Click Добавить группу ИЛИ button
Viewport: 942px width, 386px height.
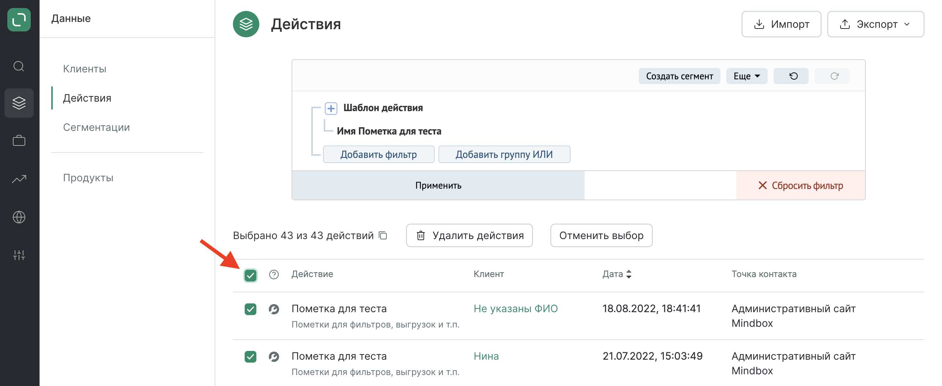point(504,154)
